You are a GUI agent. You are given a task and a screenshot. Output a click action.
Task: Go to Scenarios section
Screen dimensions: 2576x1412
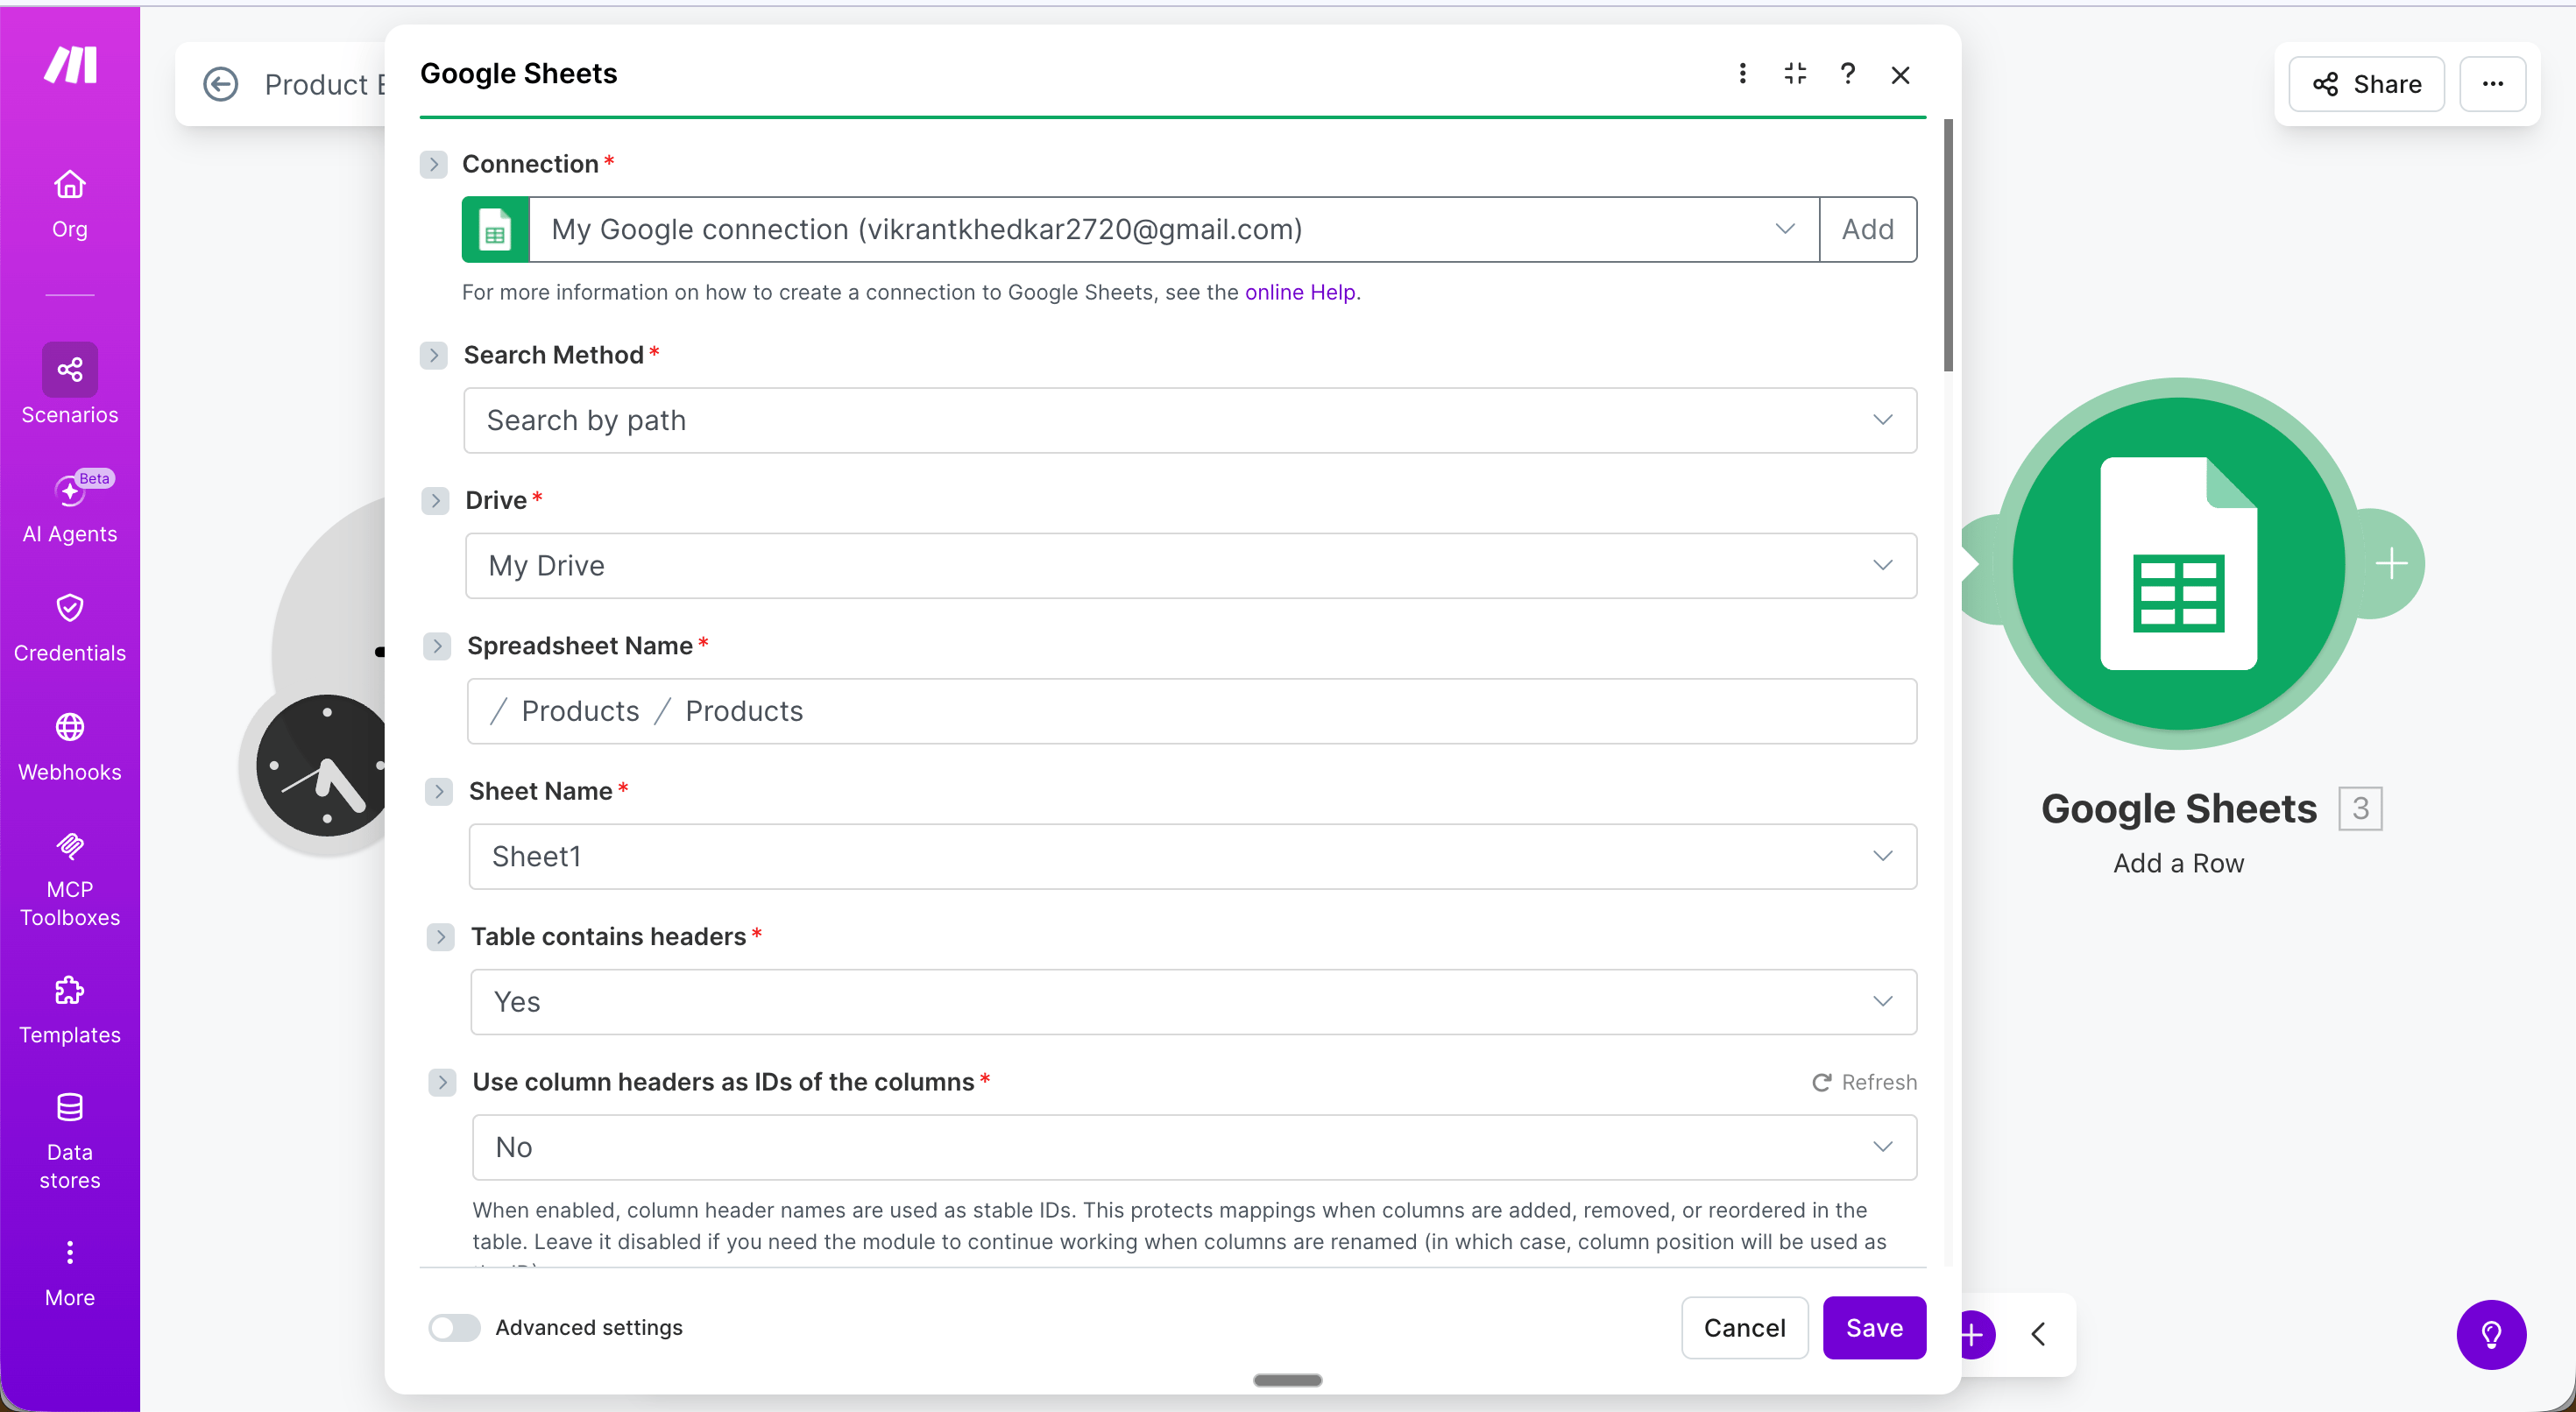coord(70,385)
